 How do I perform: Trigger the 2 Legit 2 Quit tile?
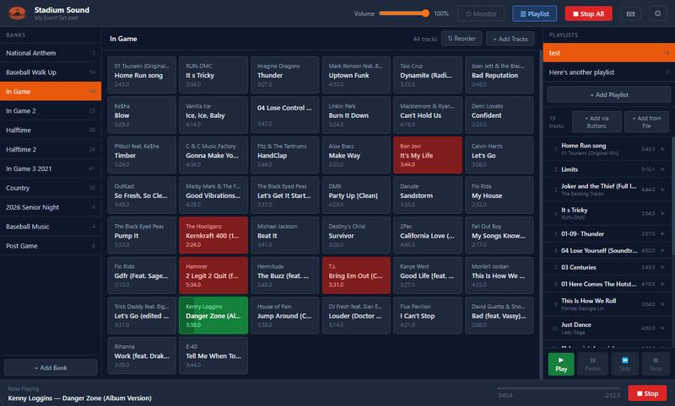[213, 275]
